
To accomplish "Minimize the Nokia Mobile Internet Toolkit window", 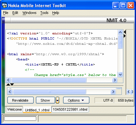I will pos(116,5).
